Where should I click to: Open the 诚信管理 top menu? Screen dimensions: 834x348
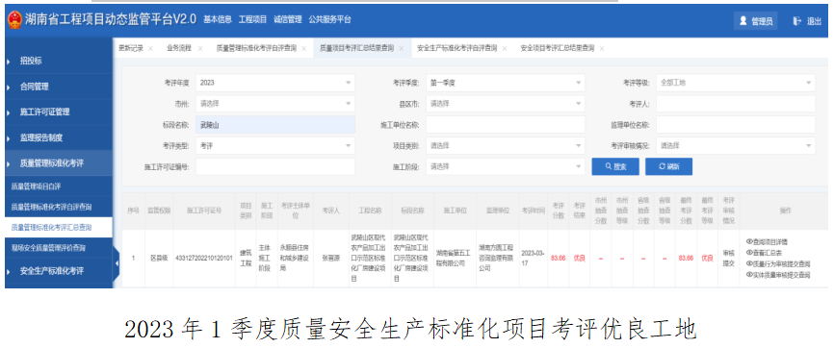[x=288, y=19]
